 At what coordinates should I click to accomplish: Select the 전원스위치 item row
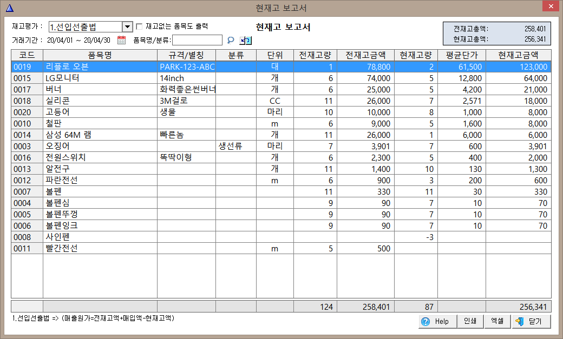point(281,157)
